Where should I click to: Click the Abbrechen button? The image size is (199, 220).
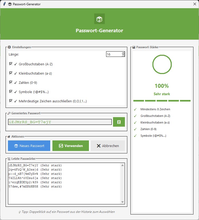click(x=108, y=146)
